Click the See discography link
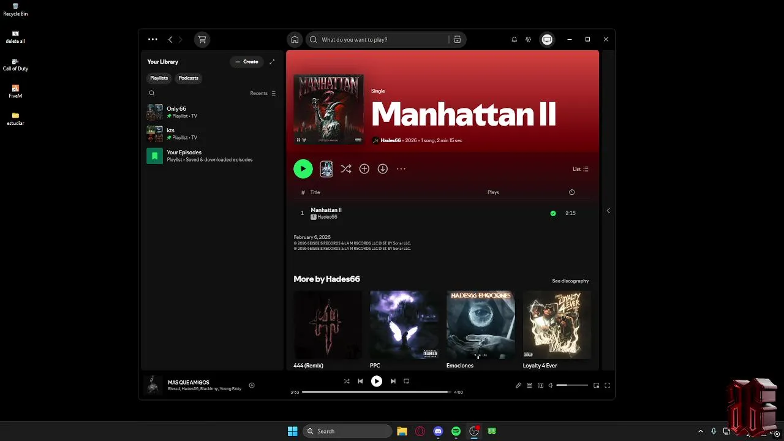Viewport: 784px width, 441px height. (x=570, y=281)
